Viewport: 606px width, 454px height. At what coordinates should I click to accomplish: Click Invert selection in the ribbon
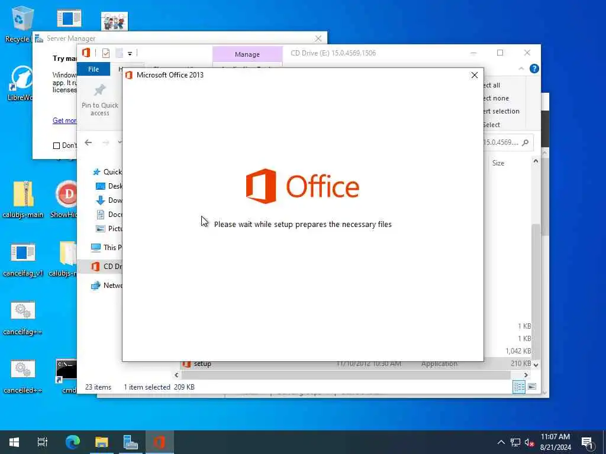pos(501,111)
